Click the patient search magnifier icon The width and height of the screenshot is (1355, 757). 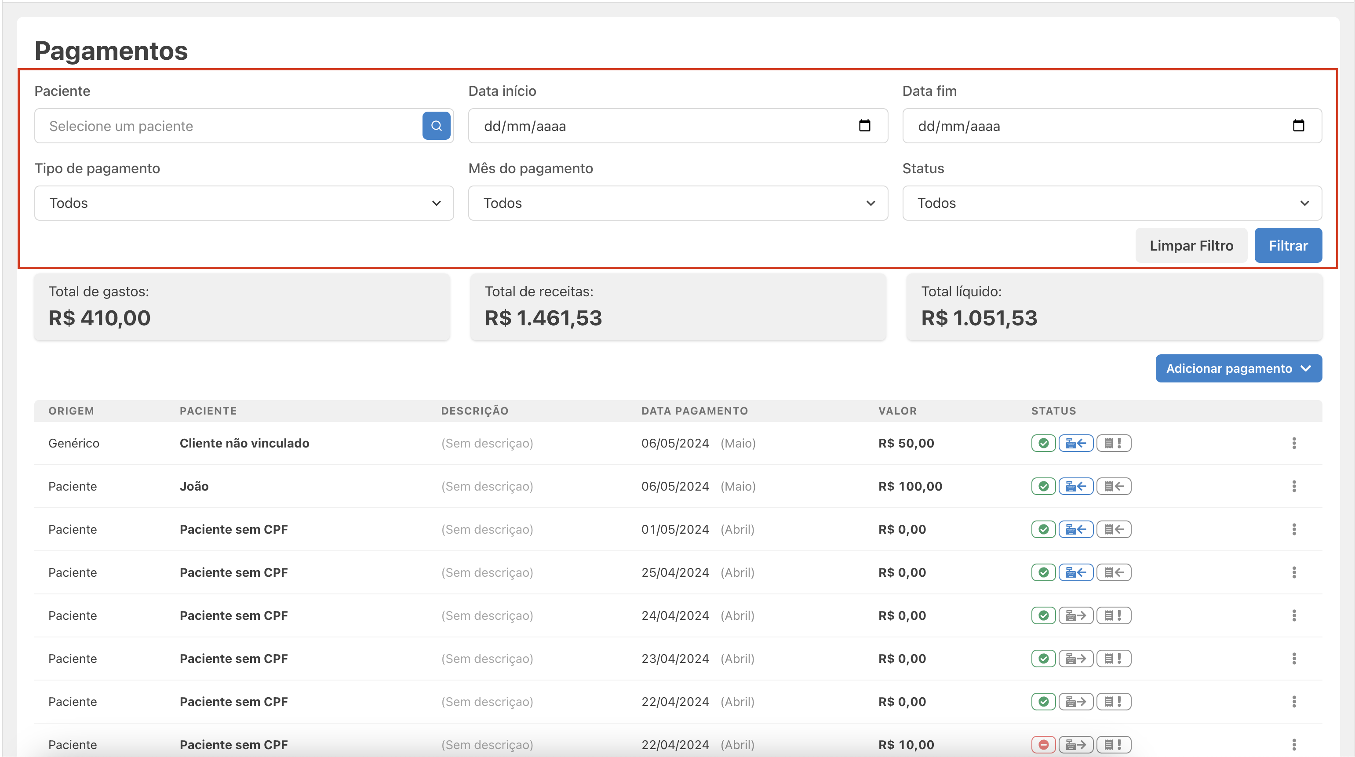click(x=436, y=126)
